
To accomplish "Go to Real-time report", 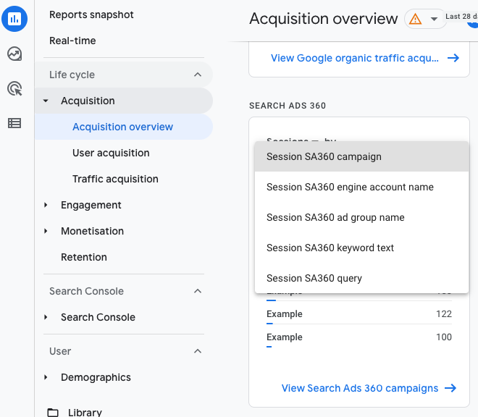I will tap(72, 41).
